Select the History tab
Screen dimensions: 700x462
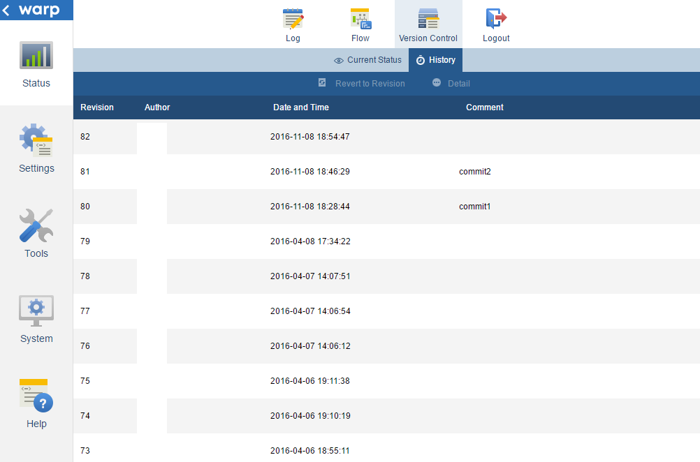tap(435, 60)
